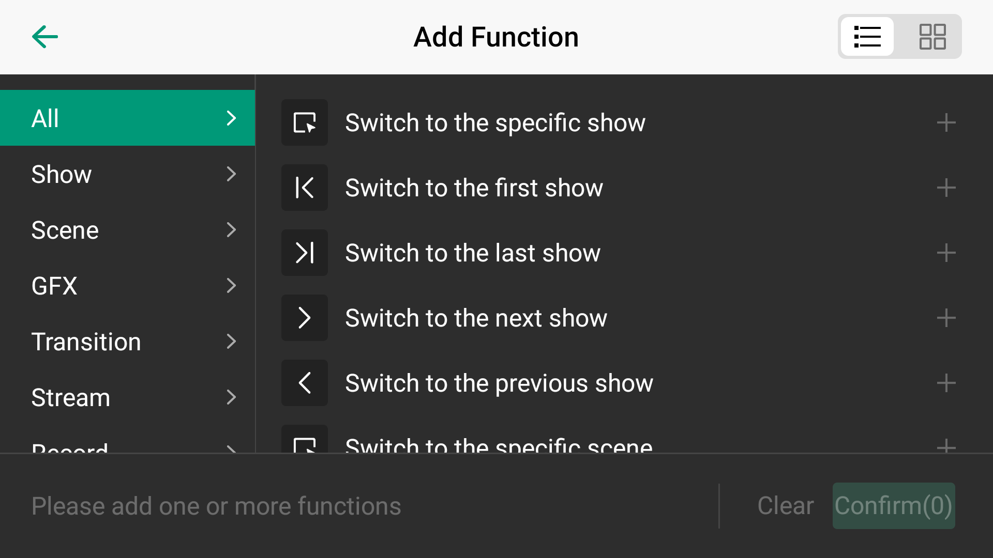This screenshot has height=558, width=993.
Task: Go back using the green arrow
Action: click(45, 37)
